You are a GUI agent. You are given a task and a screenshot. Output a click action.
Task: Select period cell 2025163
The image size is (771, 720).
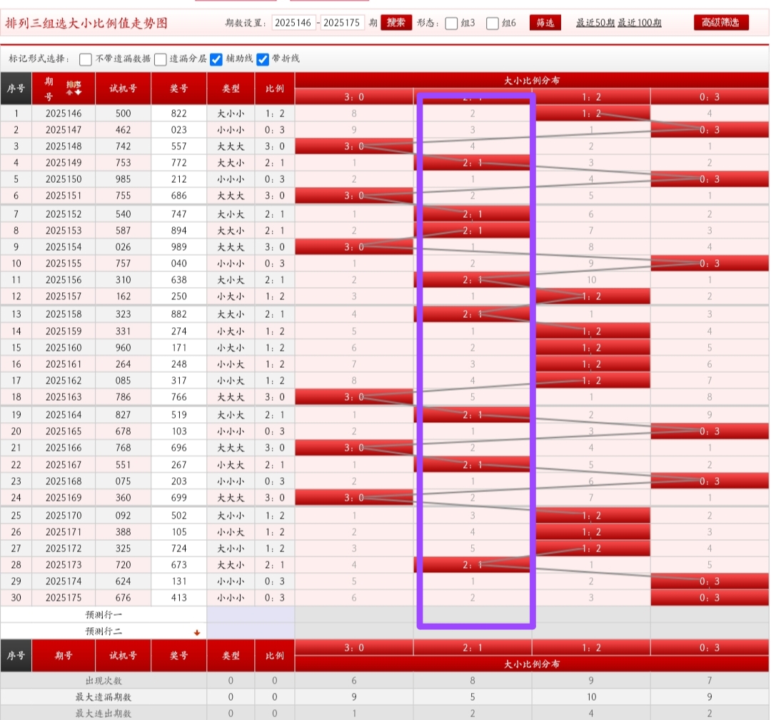coord(64,397)
